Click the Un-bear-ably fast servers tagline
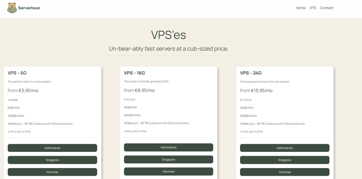362x179 pixels. coord(169,49)
